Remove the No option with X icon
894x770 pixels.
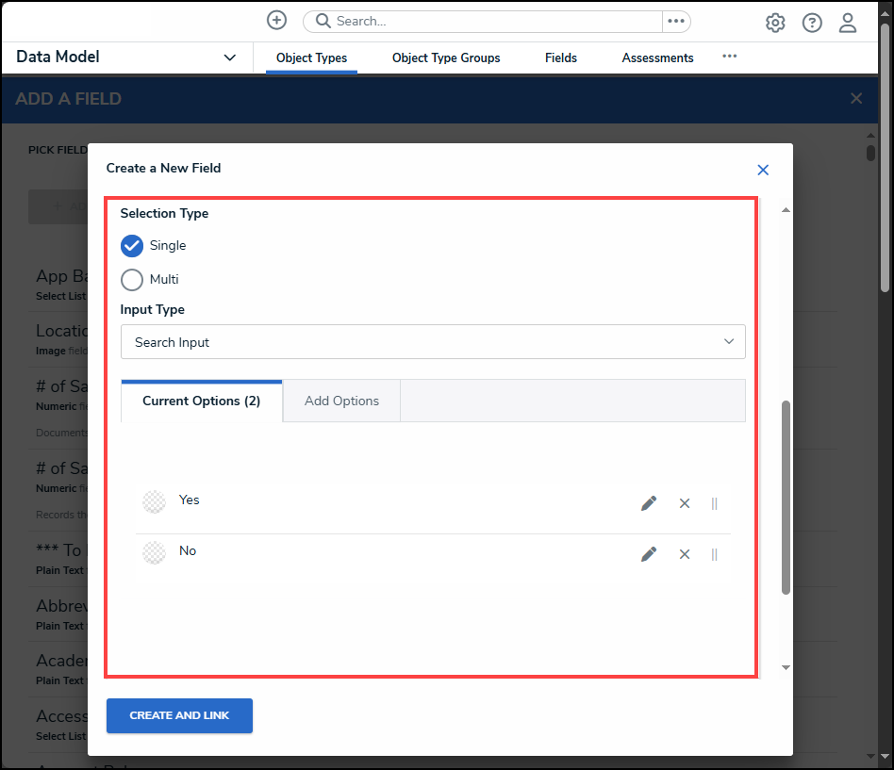[x=685, y=554]
